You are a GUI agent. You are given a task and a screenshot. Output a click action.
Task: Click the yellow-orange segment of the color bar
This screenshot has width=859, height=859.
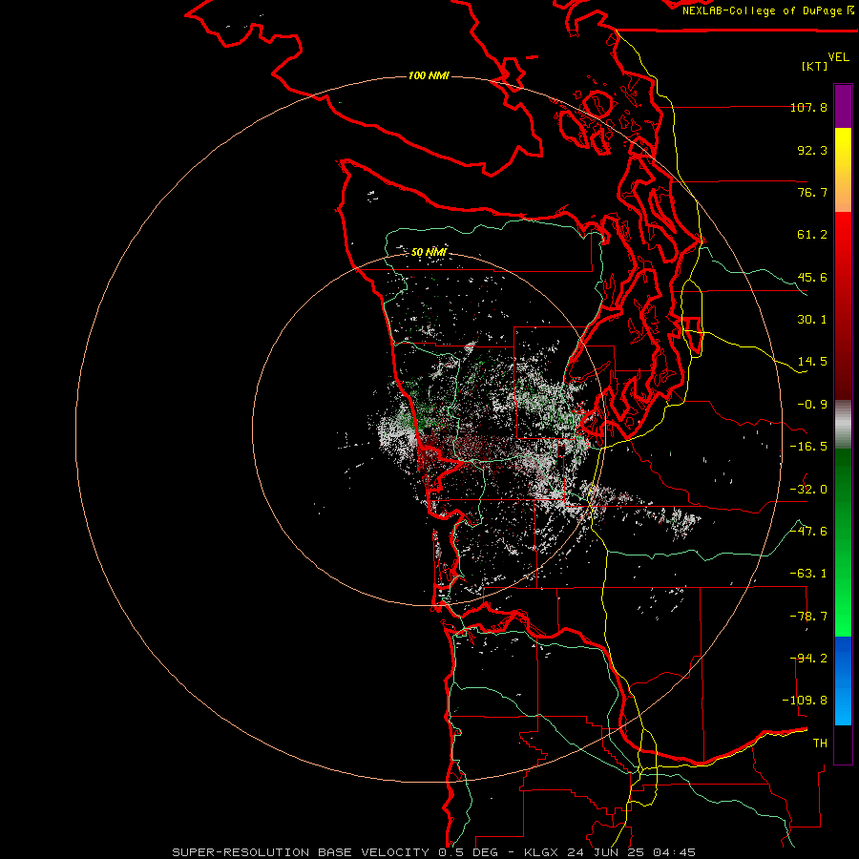(843, 170)
